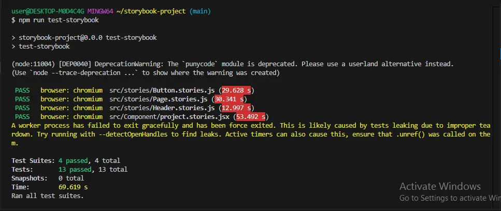This screenshot has width=501, height=211.
Task: Click the 'src/Component/project.stories.jsx' file path
Action: click(169, 117)
